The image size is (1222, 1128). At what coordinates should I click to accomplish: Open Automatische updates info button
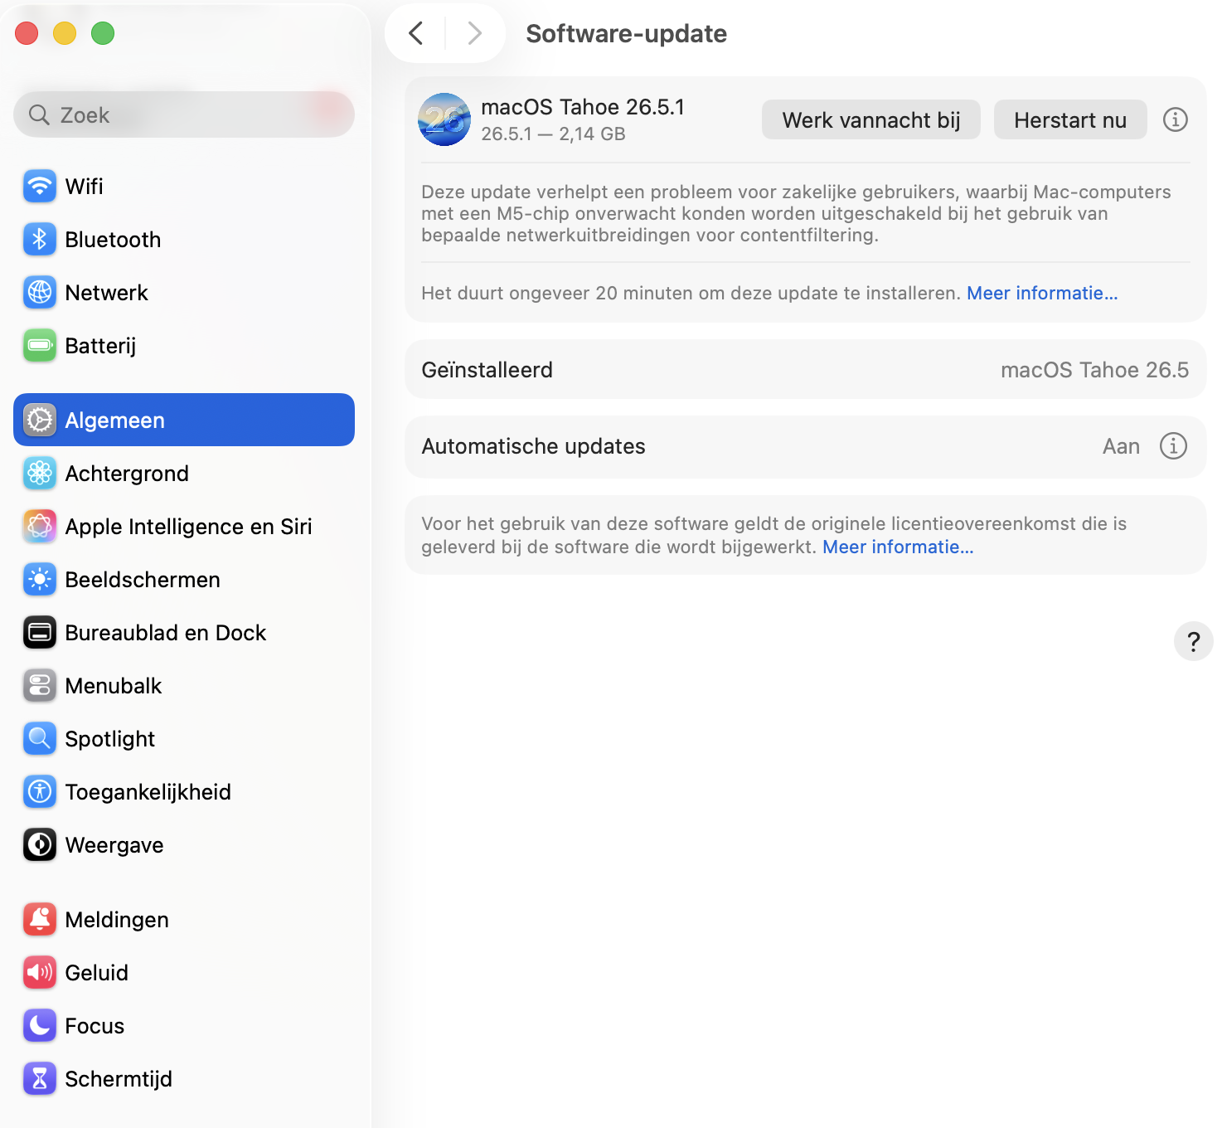pos(1173,445)
